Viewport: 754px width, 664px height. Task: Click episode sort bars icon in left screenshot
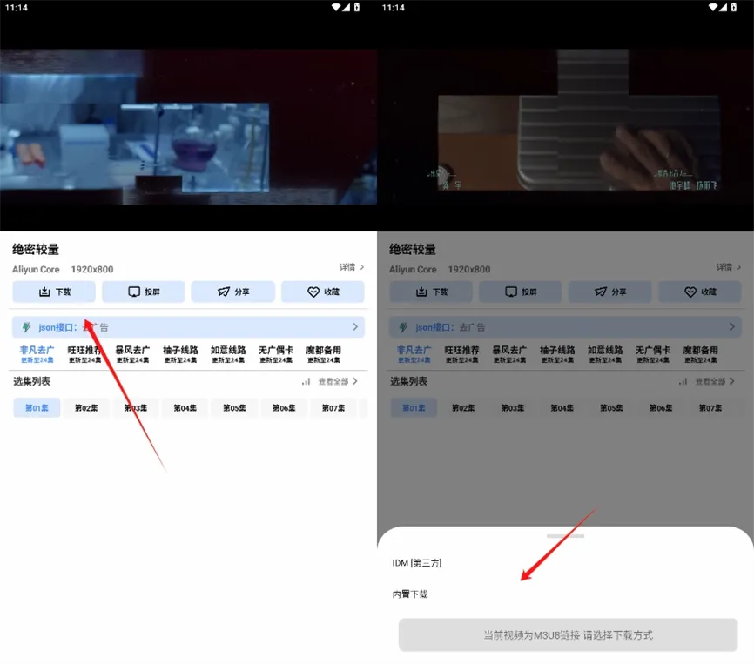click(x=306, y=381)
